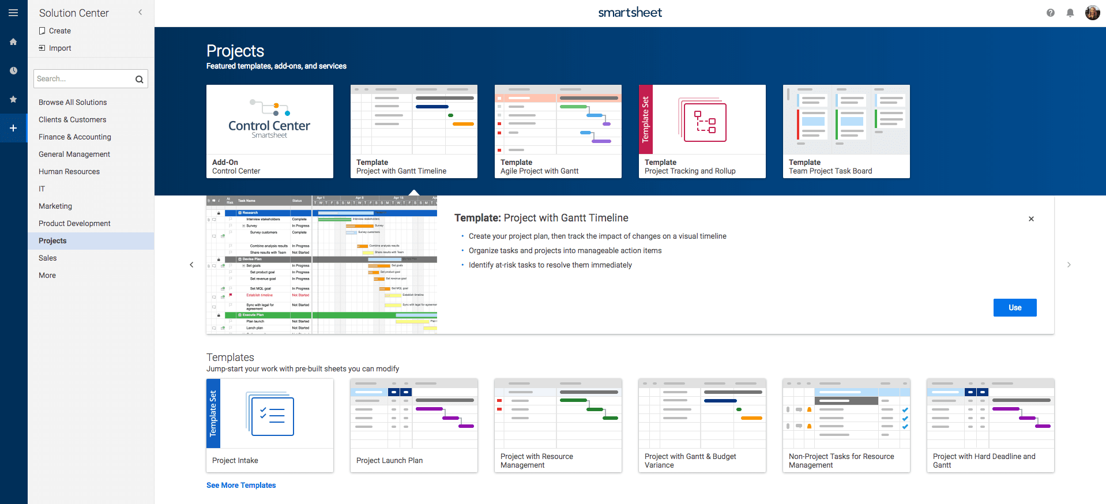The width and height of the screenshot is (1106, 504).
Task: Open Project with Hard Deadline and Gantt
Action: (x=991, y=426)
